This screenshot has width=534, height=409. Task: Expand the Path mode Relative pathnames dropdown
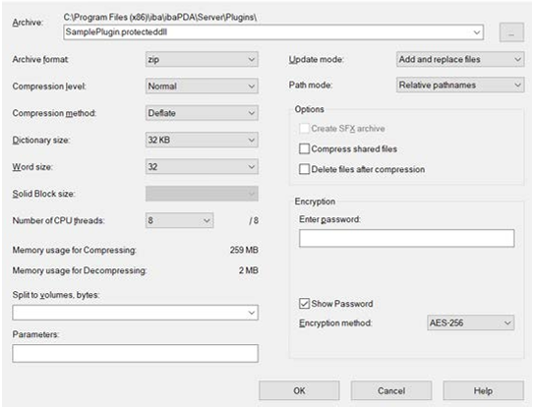(460, 85)
